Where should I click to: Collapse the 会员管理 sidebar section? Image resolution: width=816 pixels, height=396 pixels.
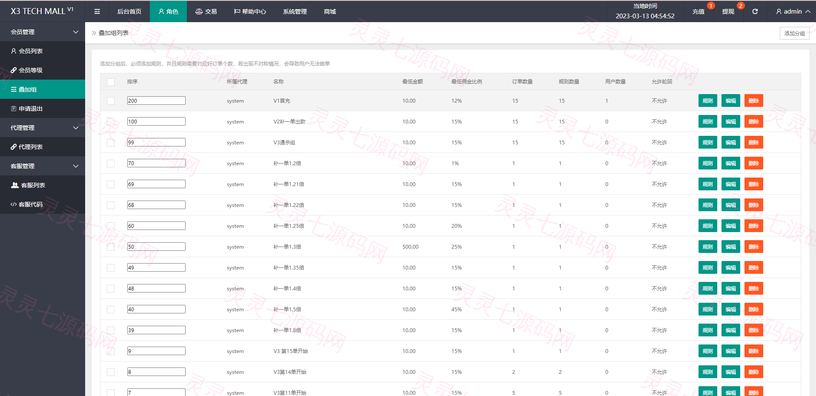pyautogui.click(x=43, y=32)
